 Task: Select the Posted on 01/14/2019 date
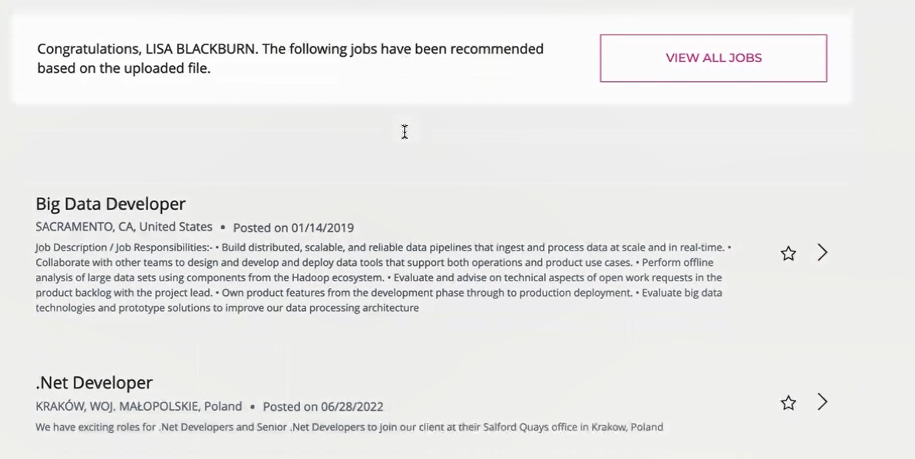click(293, 228)
